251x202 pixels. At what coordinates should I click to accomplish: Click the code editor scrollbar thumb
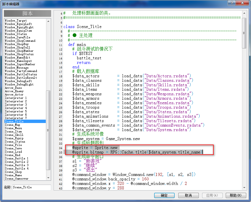244,33
